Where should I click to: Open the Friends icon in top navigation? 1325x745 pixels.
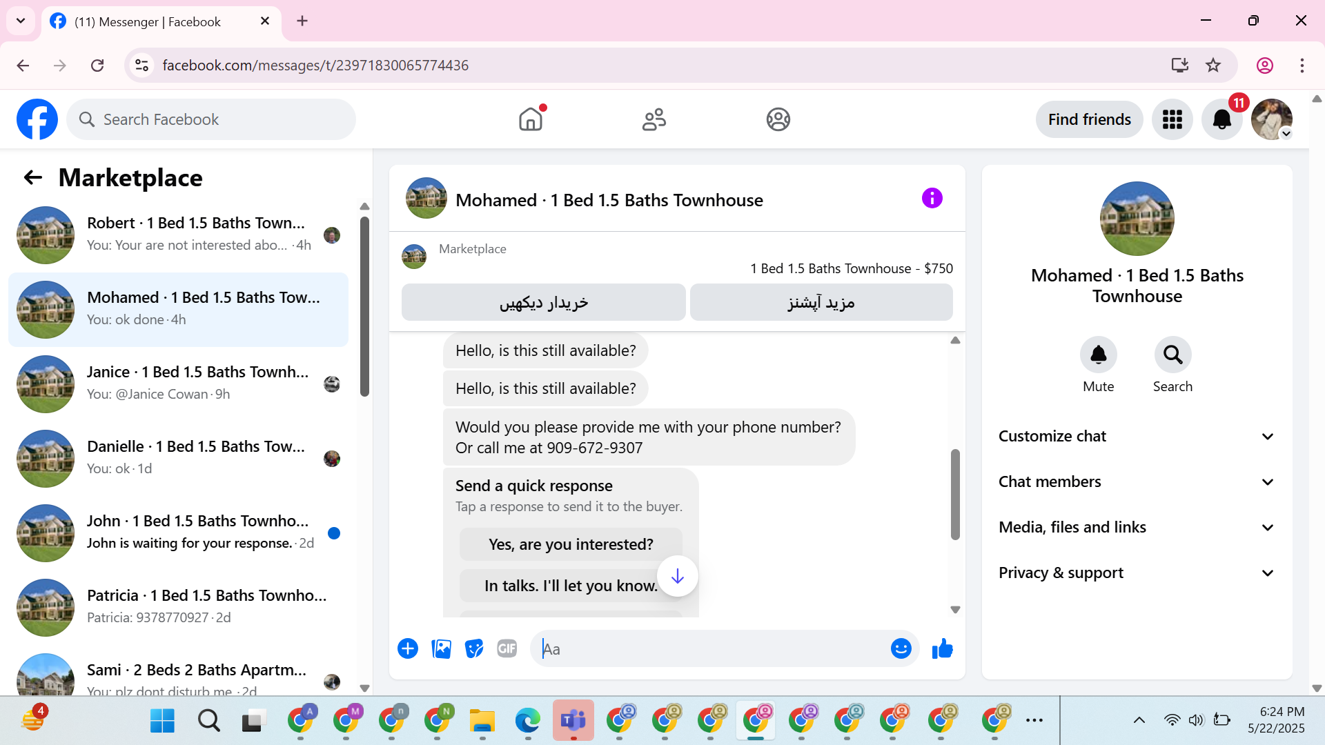click(654, 119)
